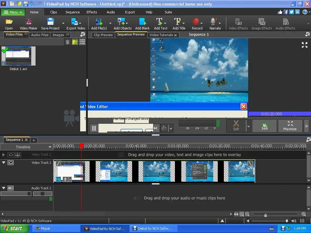
Task: Click the audio mixer sliders icon
Action: point(302,221)
